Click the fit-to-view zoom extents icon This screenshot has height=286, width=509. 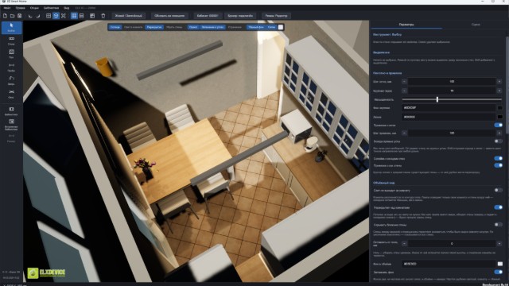pyautogui.click(x=64, y=16)
